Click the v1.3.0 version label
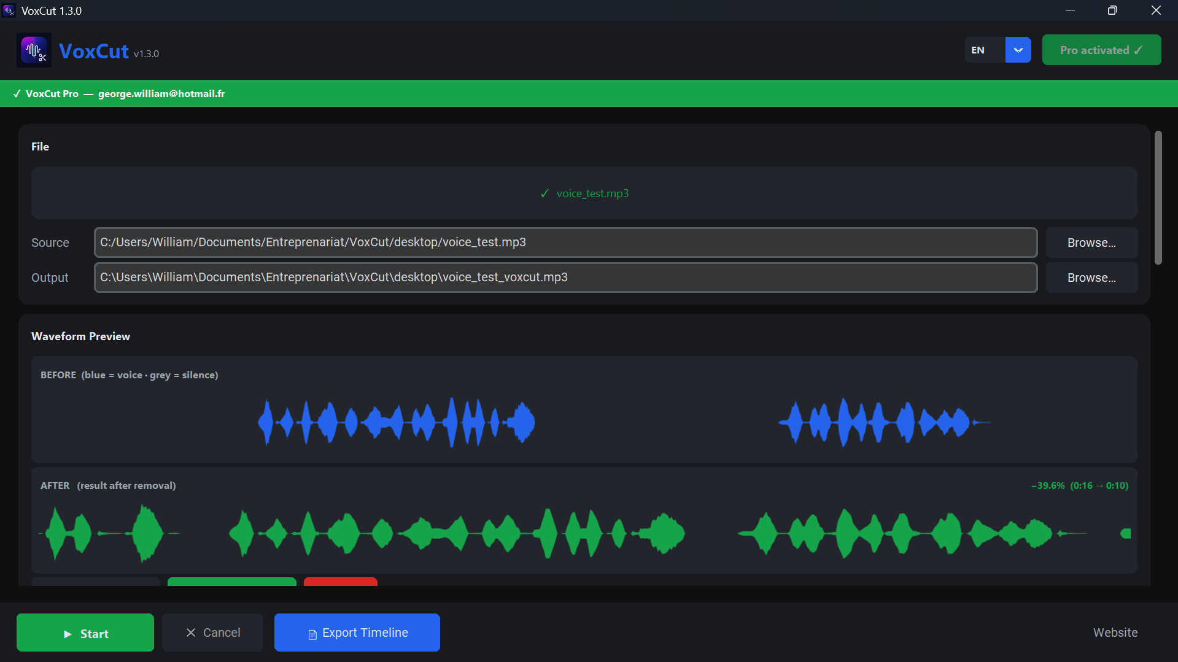 (x=146, y=54)
